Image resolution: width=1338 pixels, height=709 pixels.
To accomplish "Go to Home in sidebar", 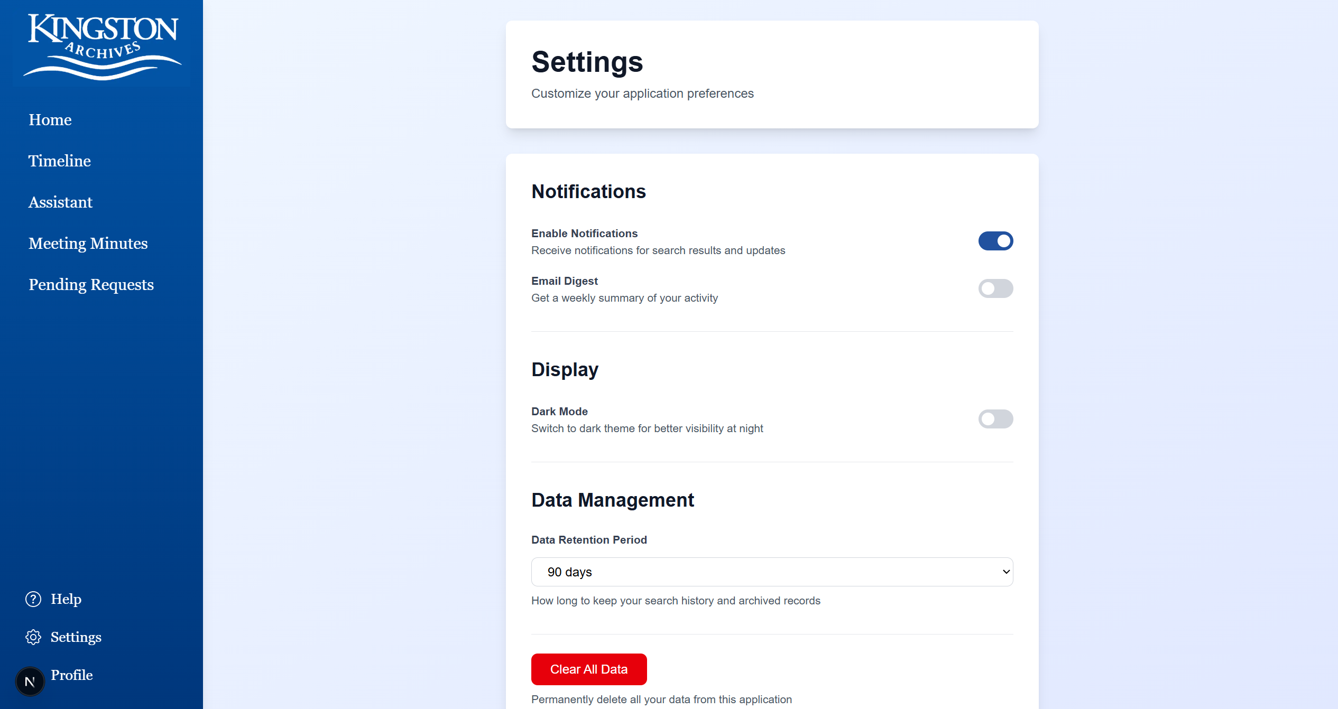I will [50, 120].
